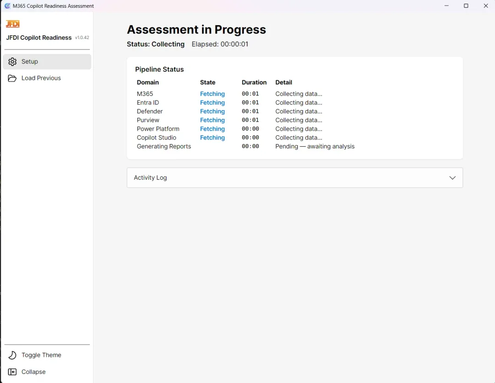This screenshot has width=495, height=383.
Task: Close the M365 Copilot Readiness window
Action: point(486,6)
